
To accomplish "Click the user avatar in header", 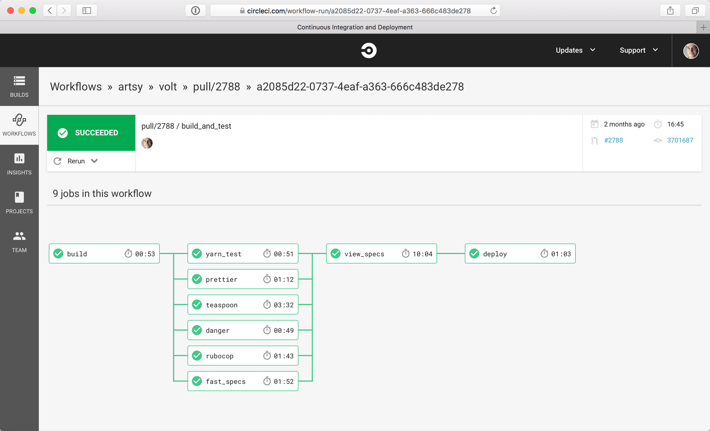I will pyautogui.click(x=691, y=51).
